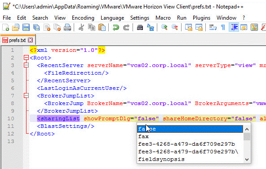Click the </Root> closing tag
Viewport: 266px width, 169px height.
point(42,134)
